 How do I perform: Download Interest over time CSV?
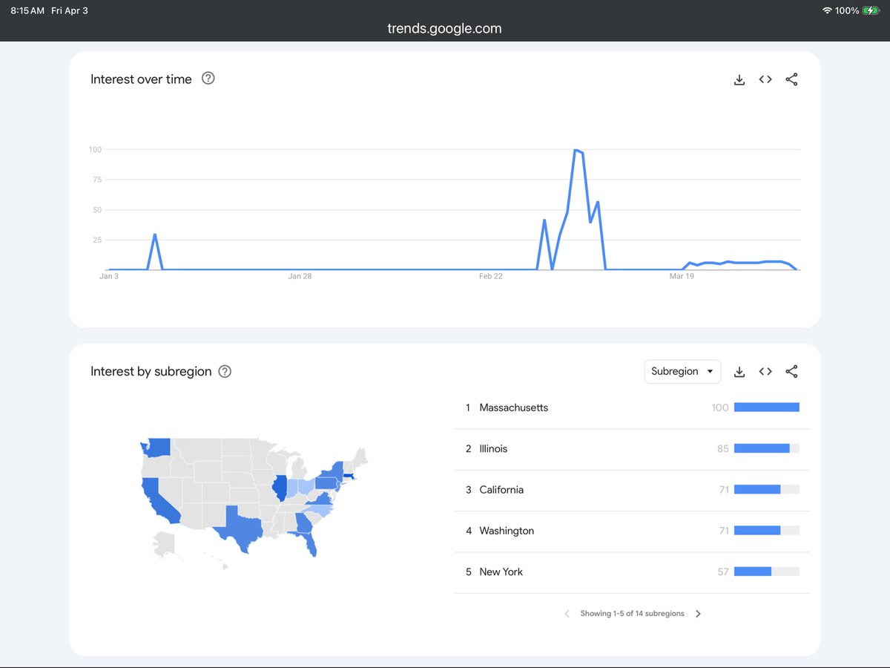[739, 79]
